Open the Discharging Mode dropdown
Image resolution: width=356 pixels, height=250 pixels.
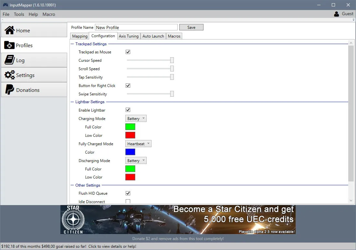point(136,160)
